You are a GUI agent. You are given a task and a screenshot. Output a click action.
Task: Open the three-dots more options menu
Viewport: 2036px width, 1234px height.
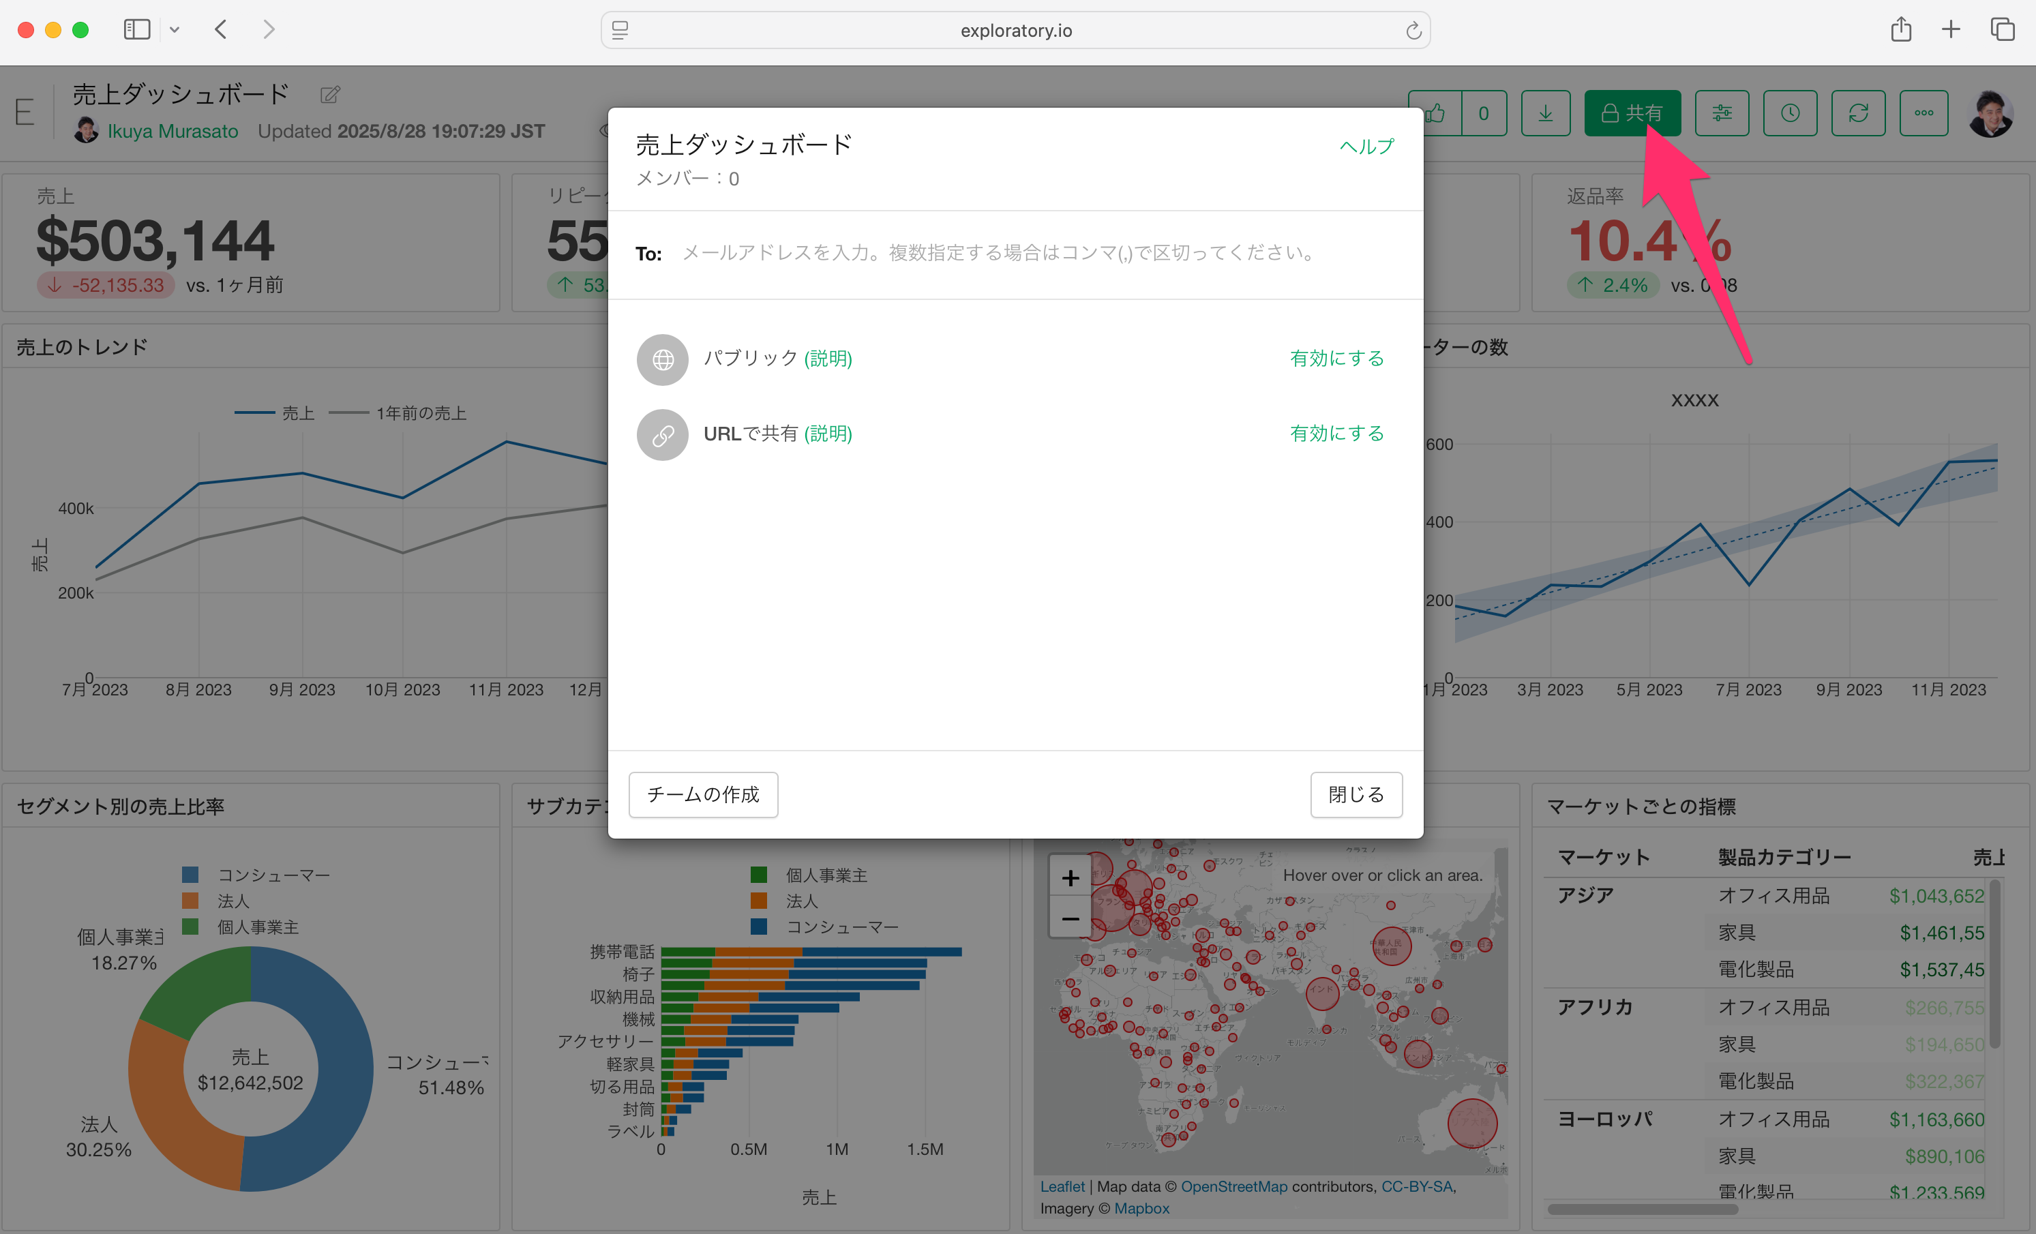(x=1923, y=113)
